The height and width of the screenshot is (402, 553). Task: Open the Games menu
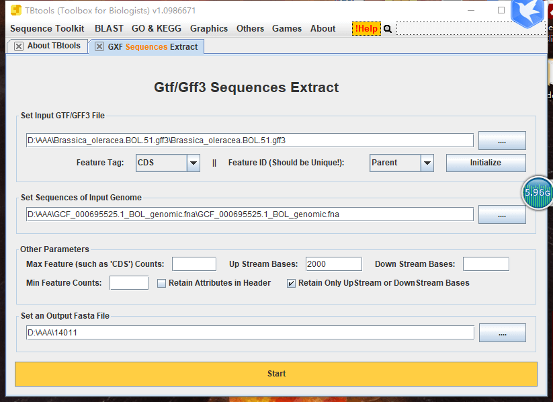click(287, 29)
